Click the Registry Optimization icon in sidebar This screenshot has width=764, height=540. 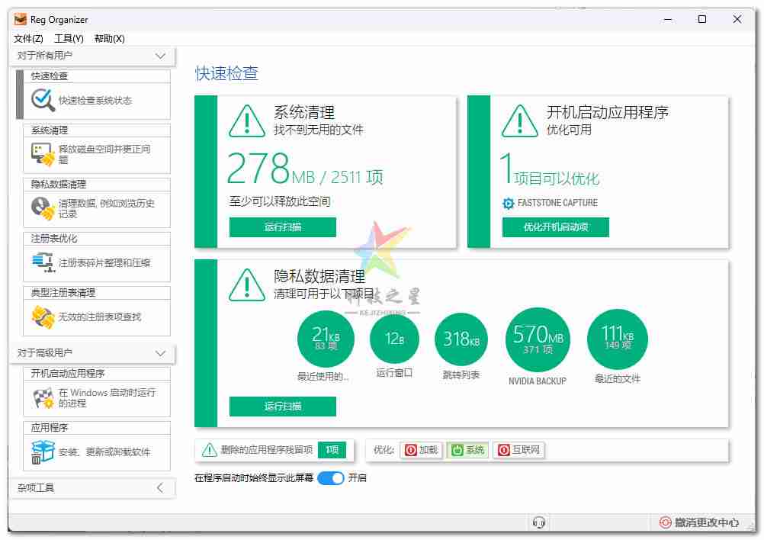click(x=43, y=263)
